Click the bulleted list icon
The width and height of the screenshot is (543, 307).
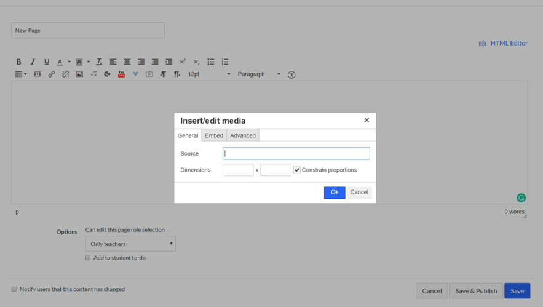(x=211, y=62)
